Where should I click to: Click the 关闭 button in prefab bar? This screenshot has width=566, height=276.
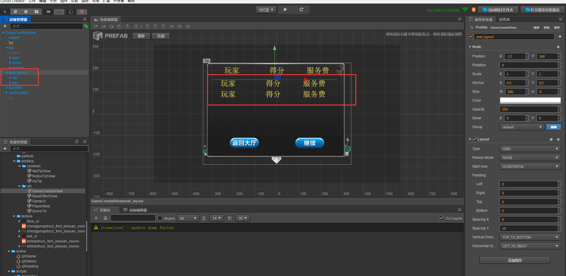click(161, 36)
